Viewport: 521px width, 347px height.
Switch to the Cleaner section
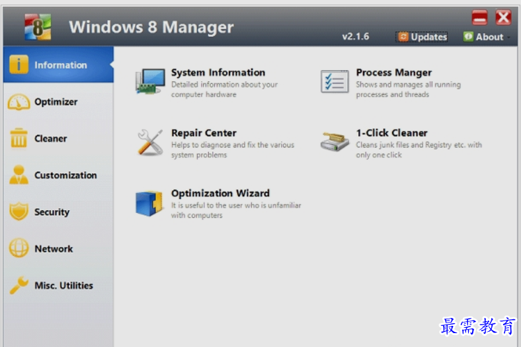pos(58,138)
